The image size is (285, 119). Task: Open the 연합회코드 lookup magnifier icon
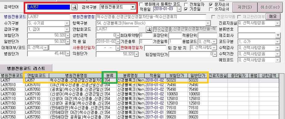tap(149, 29)
